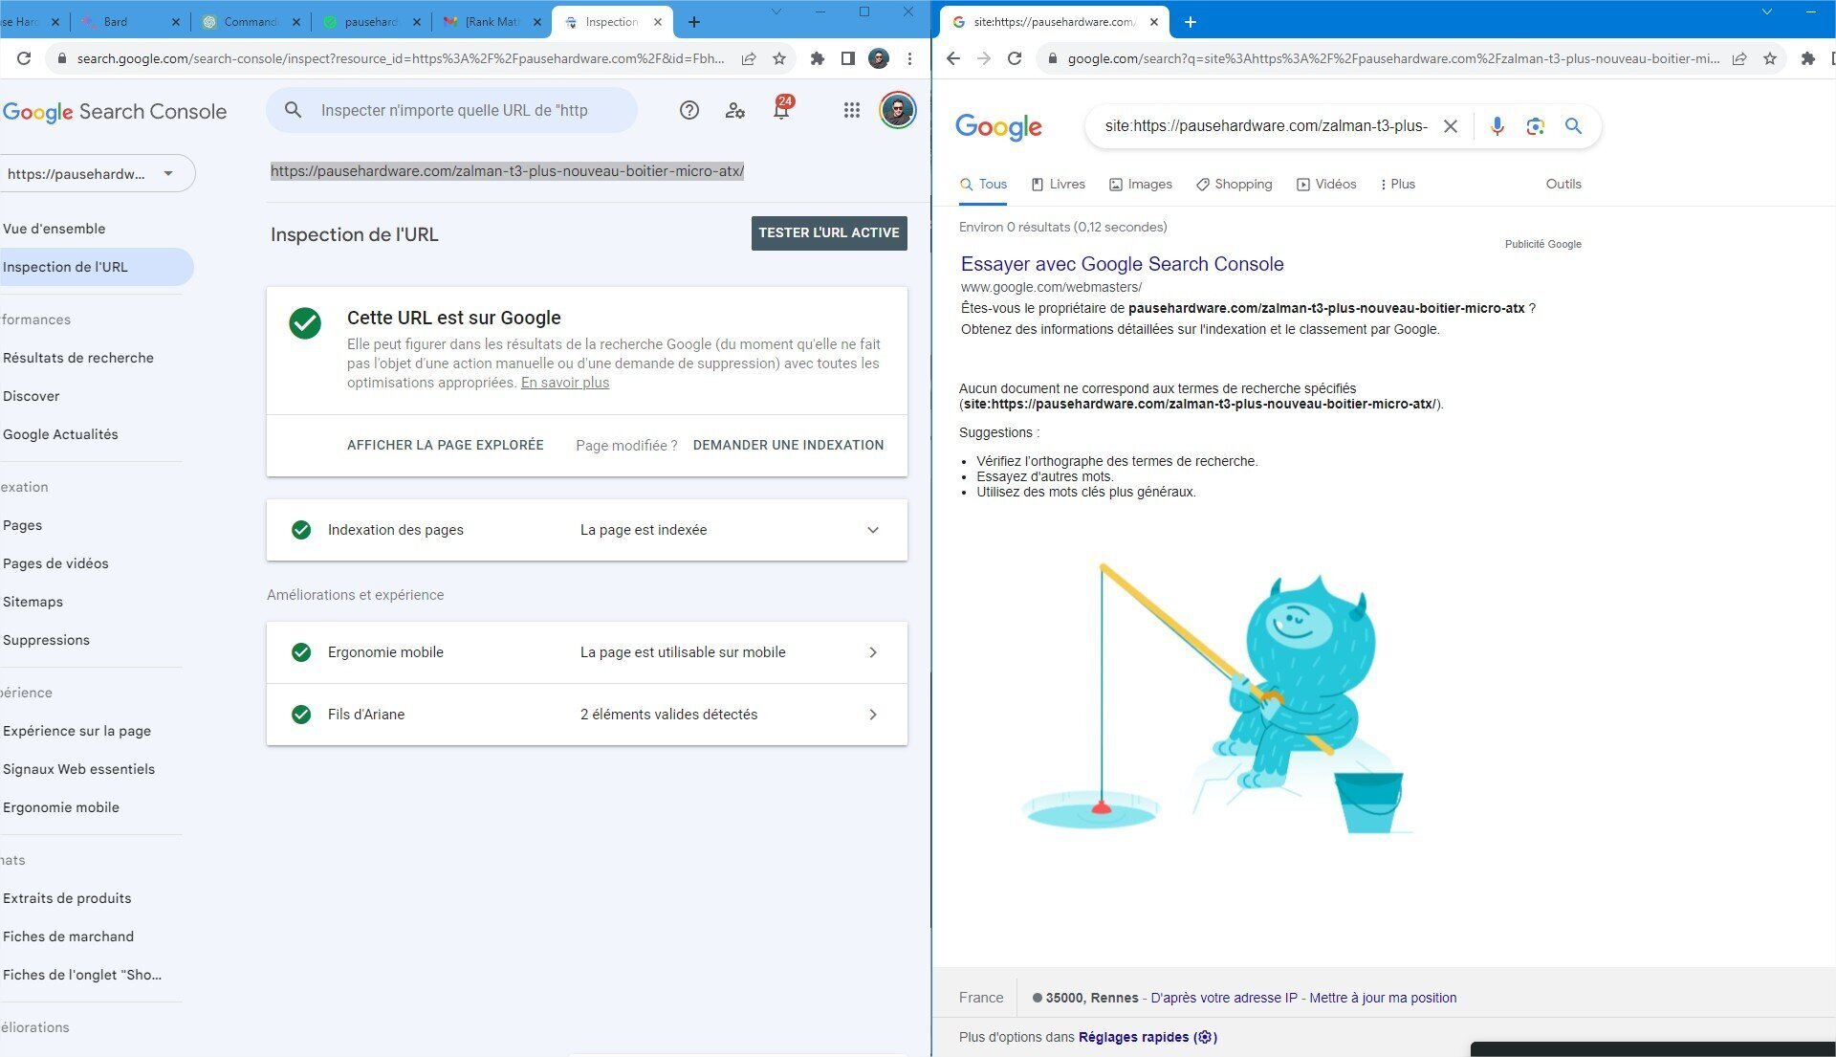The width and height of the screenshot is (1836, 1057).
Task: Open Search Console help icon
Action: tap(688, 111)
